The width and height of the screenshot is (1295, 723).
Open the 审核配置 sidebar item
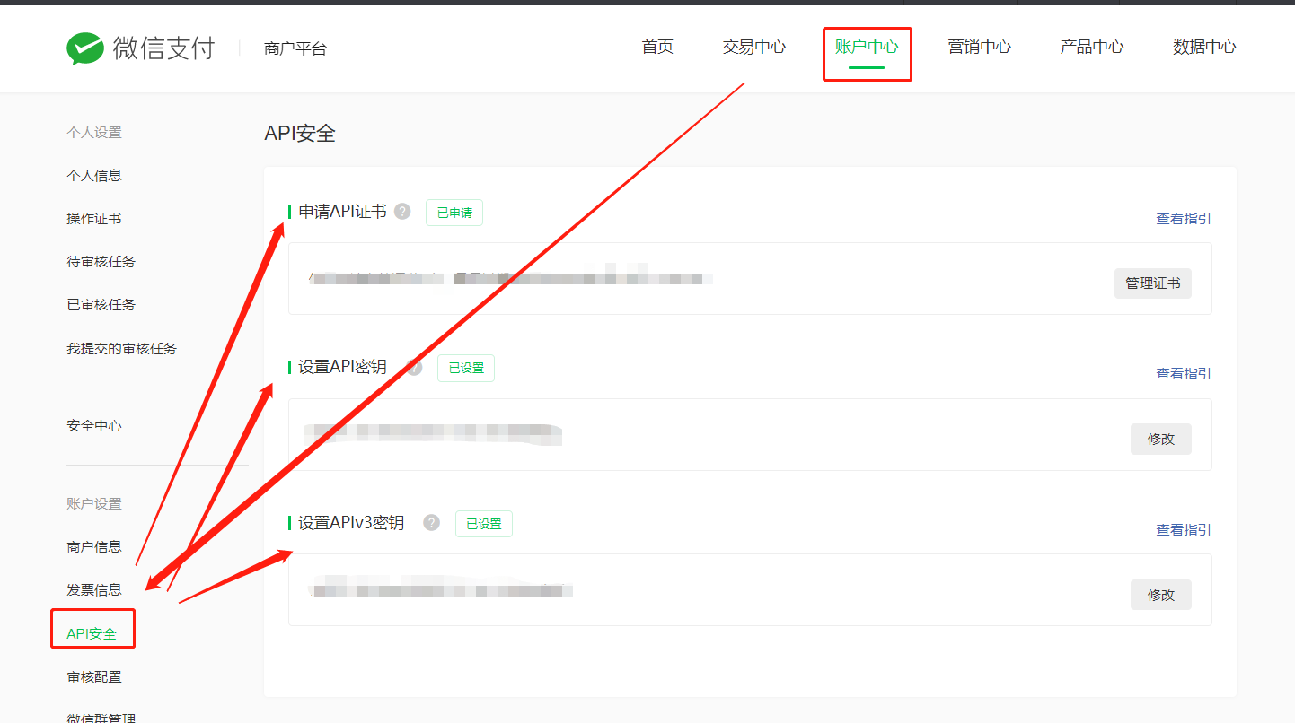(94, 675)
